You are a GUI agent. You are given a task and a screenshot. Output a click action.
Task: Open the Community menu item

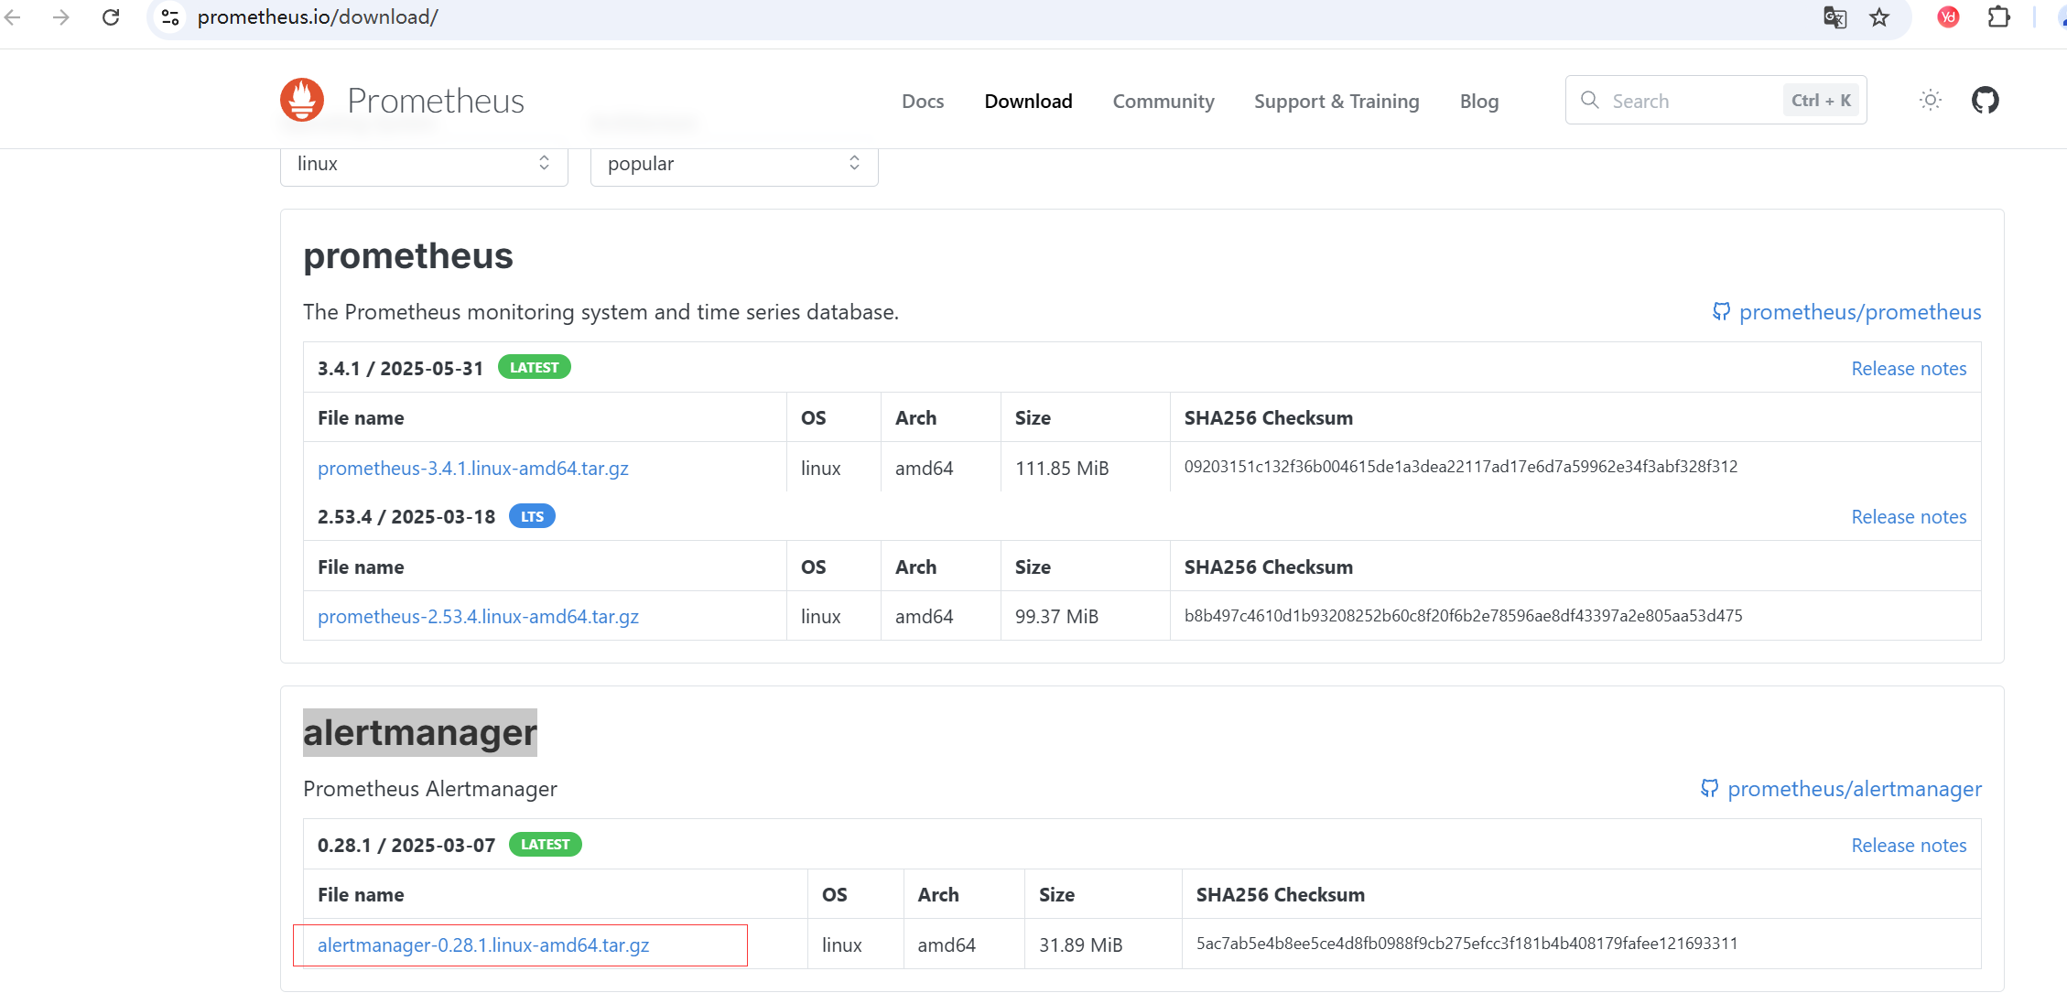pyautogui.click(x=1163, y=102)
